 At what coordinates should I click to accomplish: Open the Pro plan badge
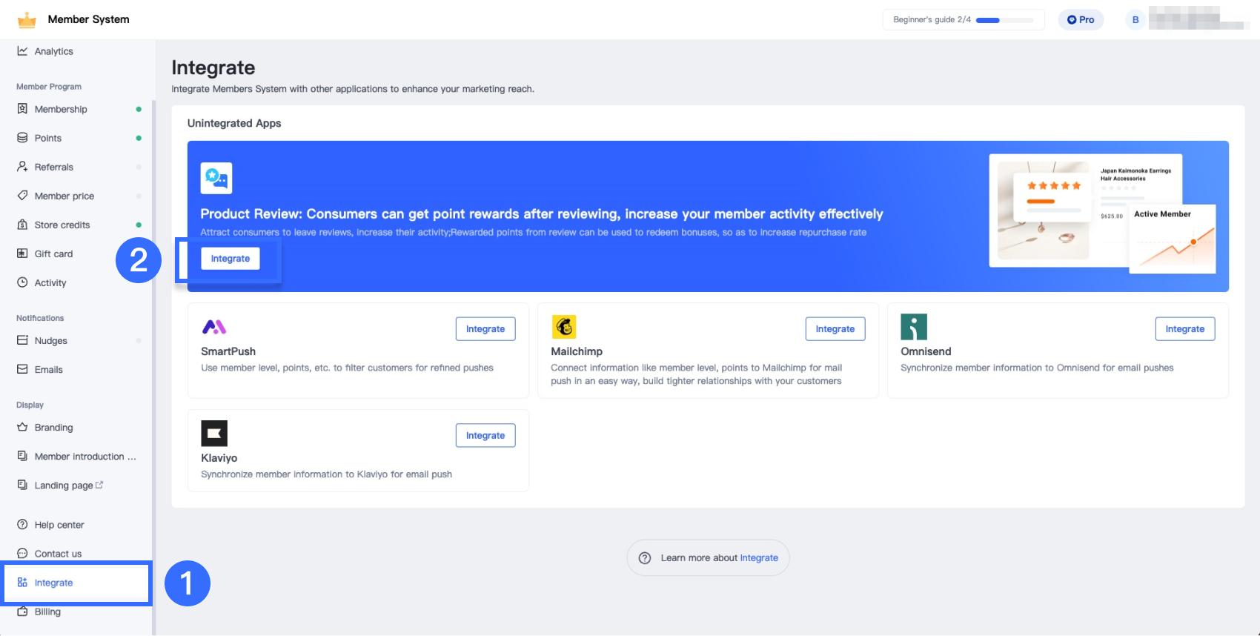pyautogui.click(x=1081, y=20)
